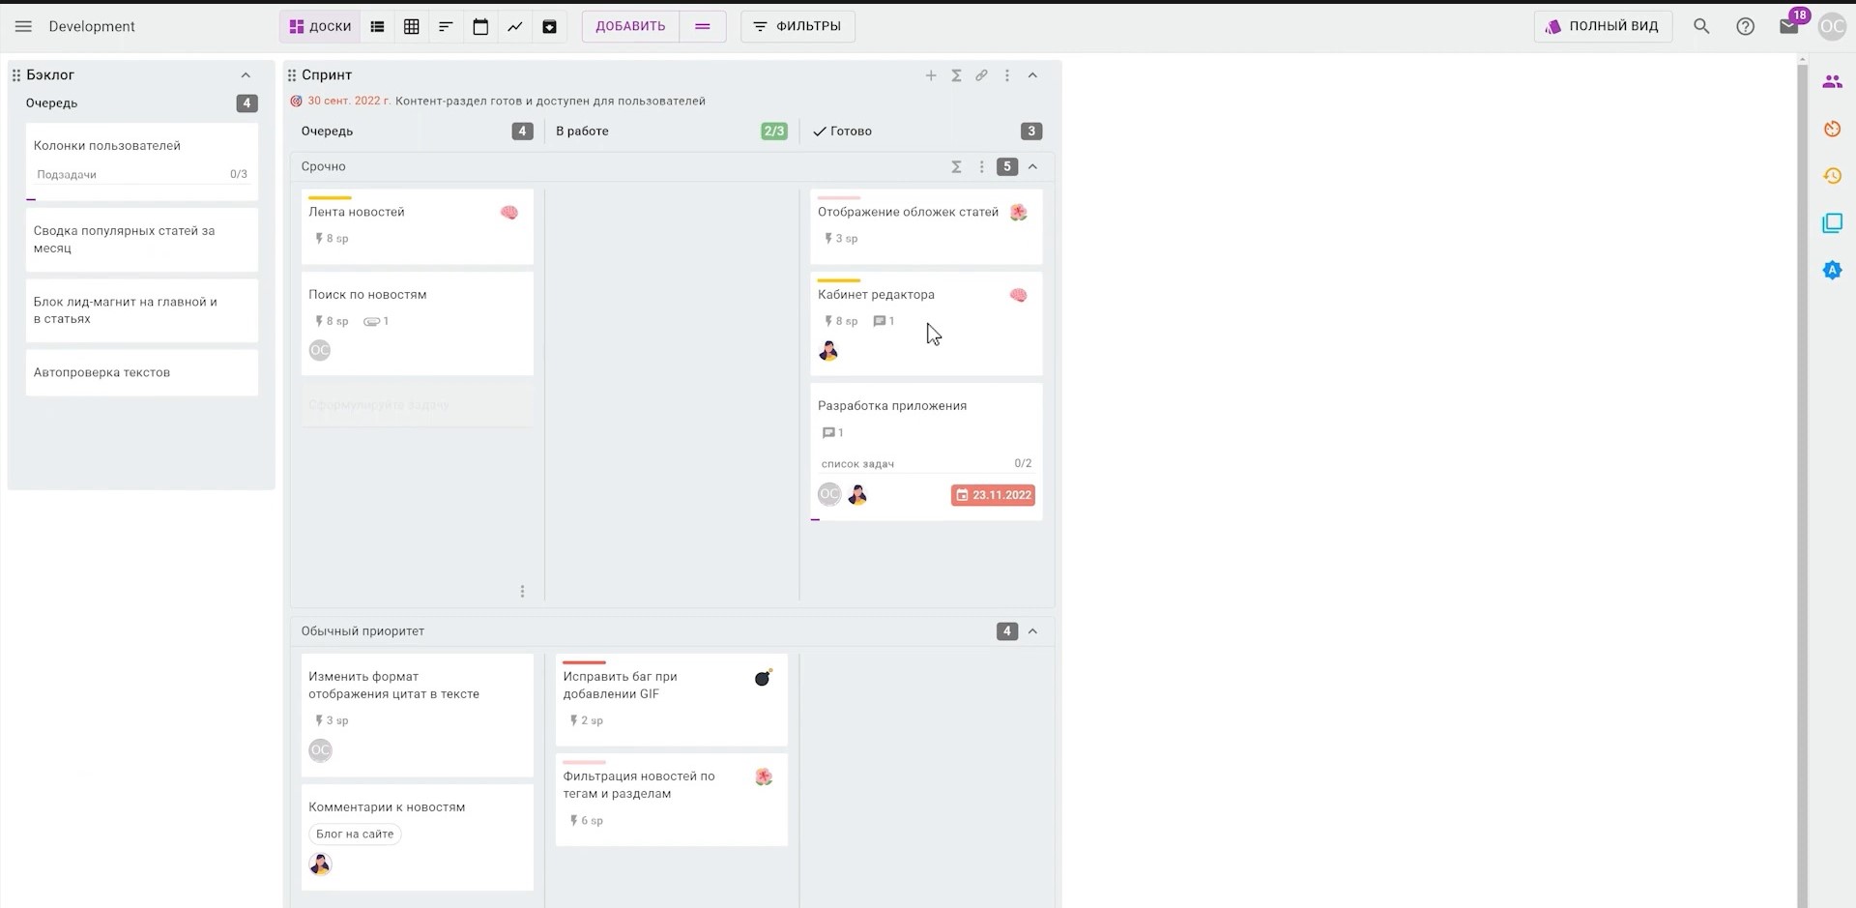Open the Gantt timeline view
Viewport: 1856px width, 908px height.
[x=446, y=26]
